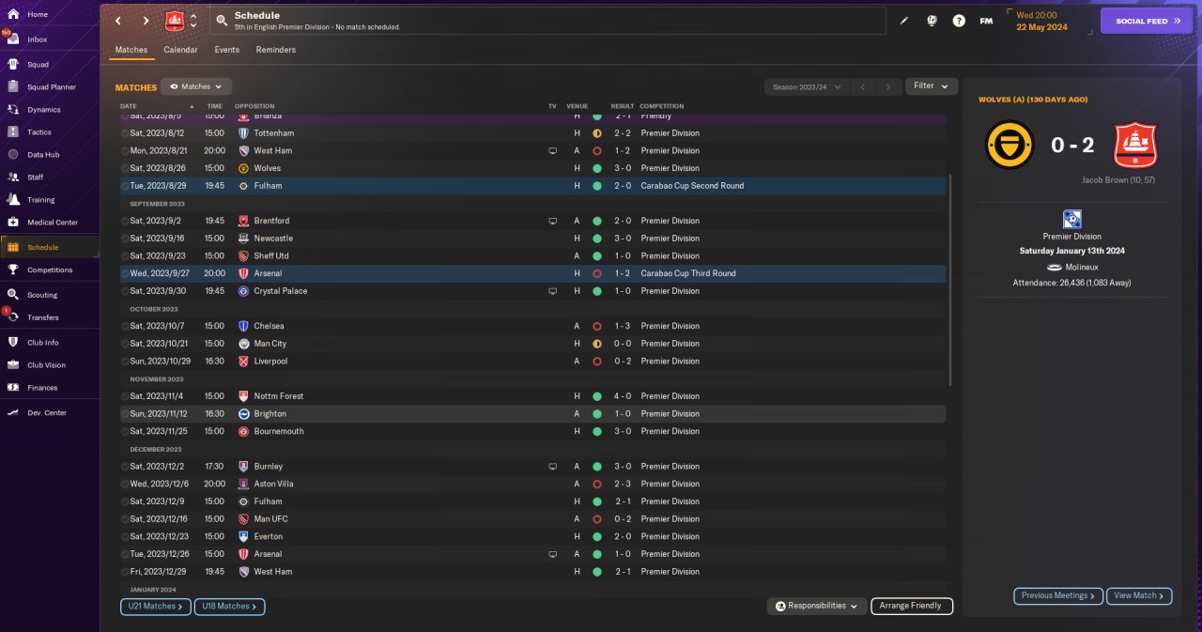Go to previous season arrow
Image resolution: width=1202 pixels, height=632 pixels.
864,86
